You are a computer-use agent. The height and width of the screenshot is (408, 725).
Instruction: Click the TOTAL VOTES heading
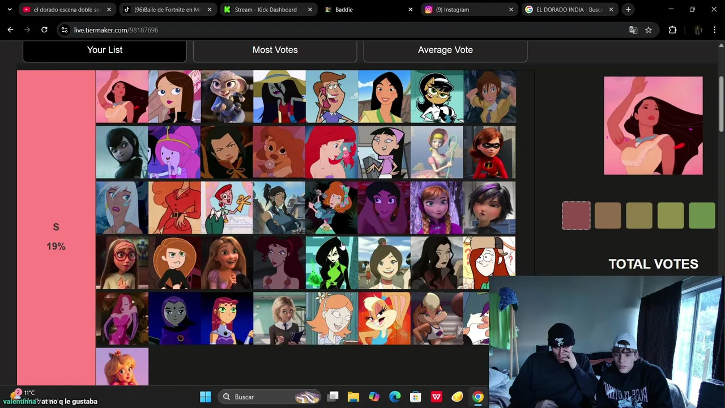(x=653, y=264)
